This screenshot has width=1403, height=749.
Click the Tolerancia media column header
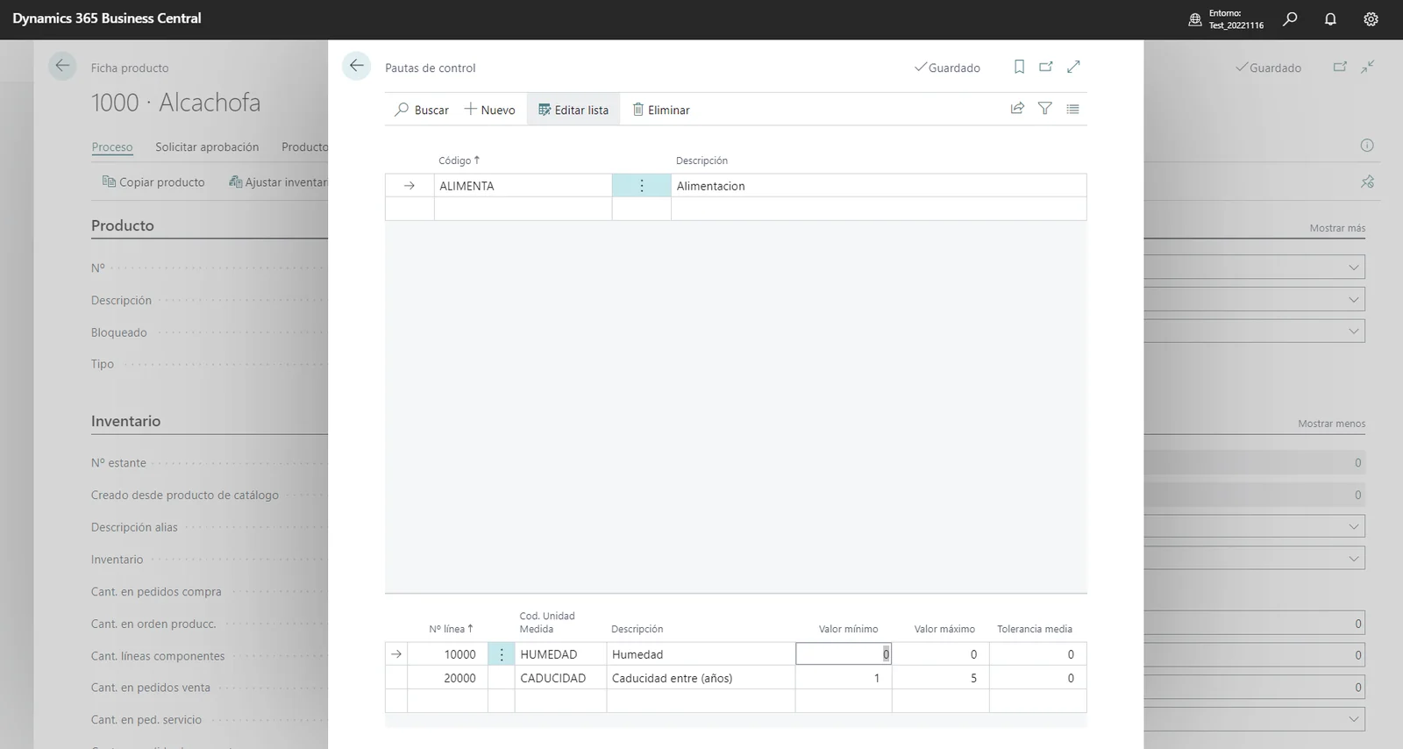tap(1035, 629)
